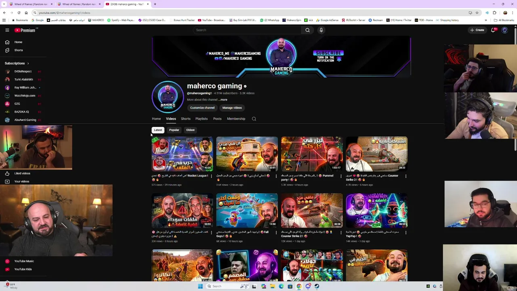Expand the Subscriptions section chevron

[x=28, y=63]
